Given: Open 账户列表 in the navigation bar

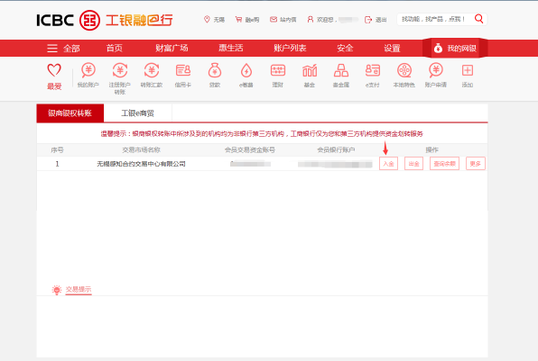Looking at the screenshot, I should point(290,49).
